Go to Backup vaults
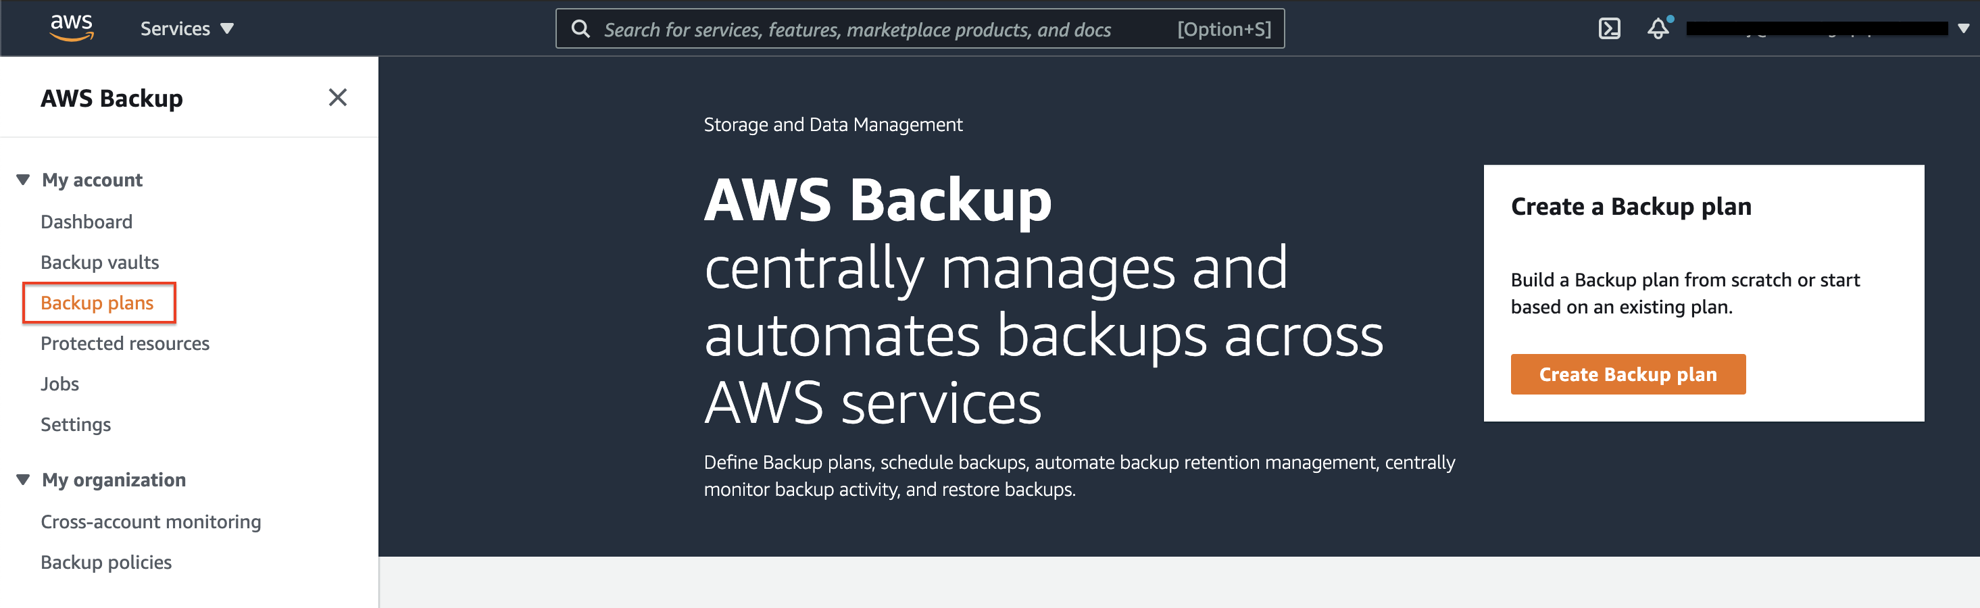The width and height of the screenshot is (1980, 608). (100, 262)
